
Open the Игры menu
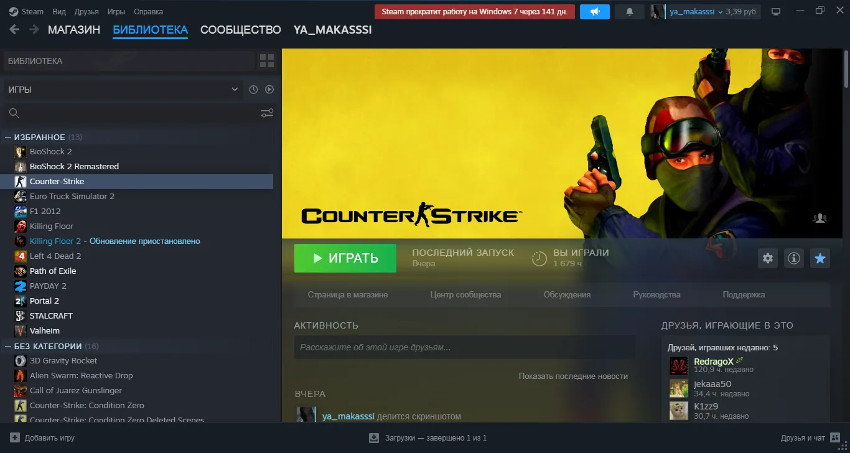click(x=116, y=12)
